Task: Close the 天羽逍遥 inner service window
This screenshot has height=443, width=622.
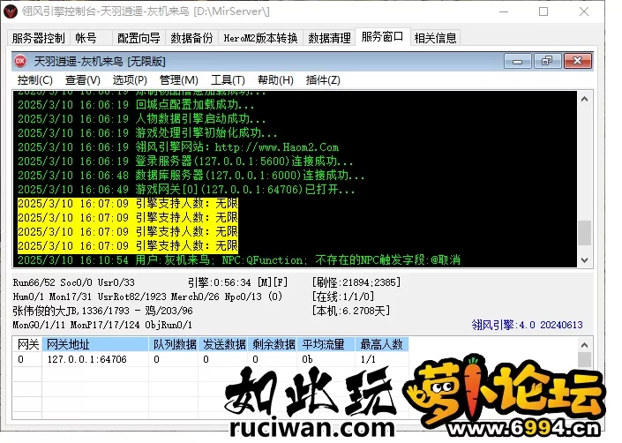Action: (578, 61)
